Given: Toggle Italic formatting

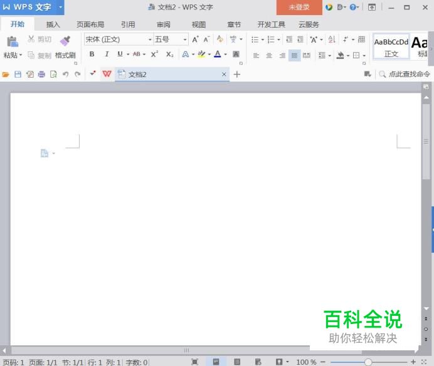Looking at the screenshot, I should 107,54.
